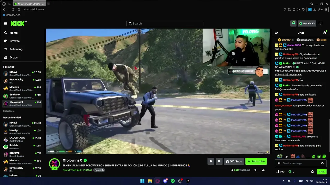This screenshot has height=185, width=330.
Task: Collapse the chat panel
Action: point(277,33)
